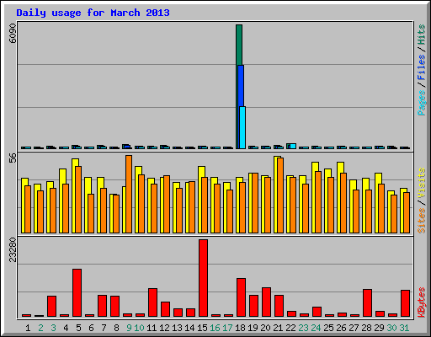Click green day label 30 on the x-axis
Screen dimensions: 431x337
point(391,328)
